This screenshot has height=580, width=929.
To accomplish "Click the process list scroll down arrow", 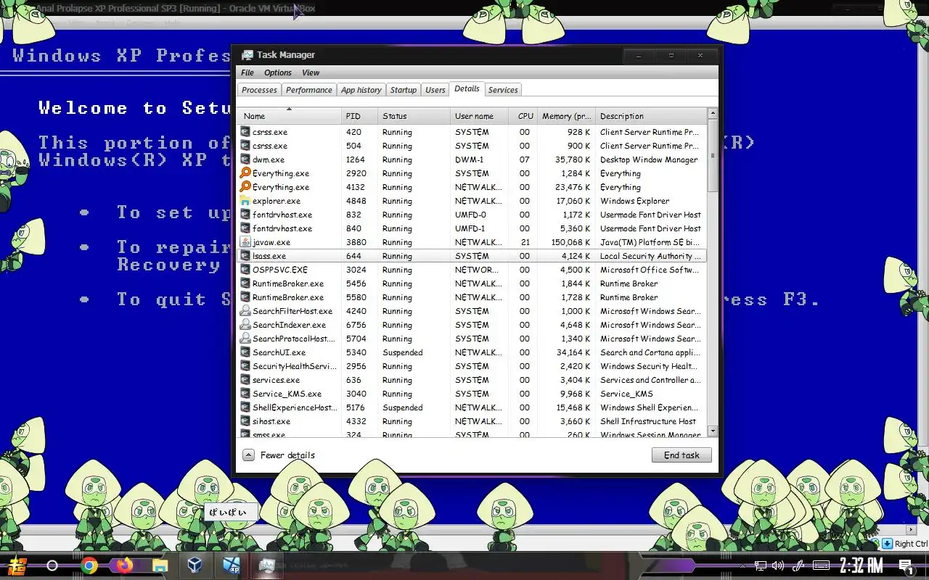I will [x=712, y=431].
